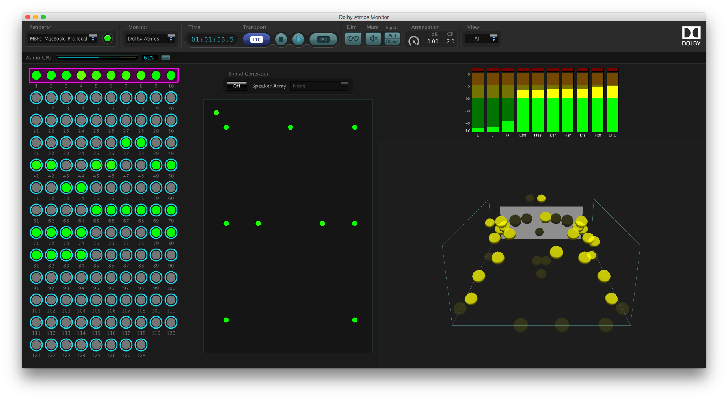Mute the monitor output speaker icon

pos(373,39)
